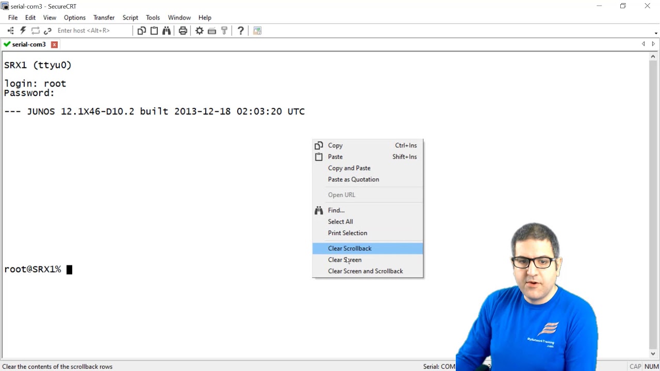The width and height of the screenshot is (660, 371).
Task: Choose Paste as Quotation
Action: pyautogui.click(x=368, y=179)
